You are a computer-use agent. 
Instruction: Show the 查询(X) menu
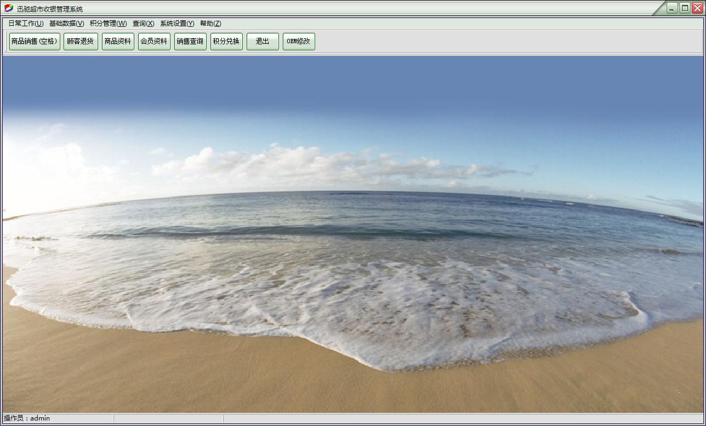(143, 24)
